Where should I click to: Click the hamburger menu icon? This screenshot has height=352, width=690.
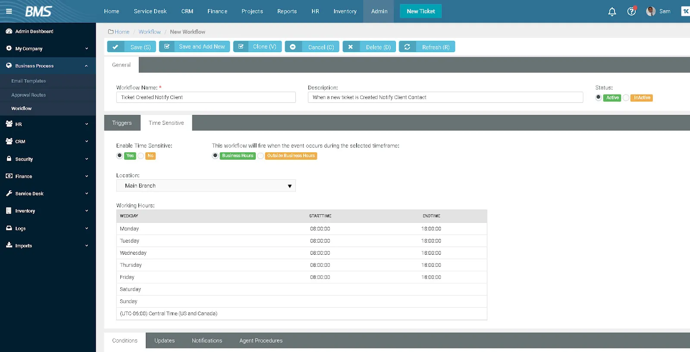[x=9, y=11]
